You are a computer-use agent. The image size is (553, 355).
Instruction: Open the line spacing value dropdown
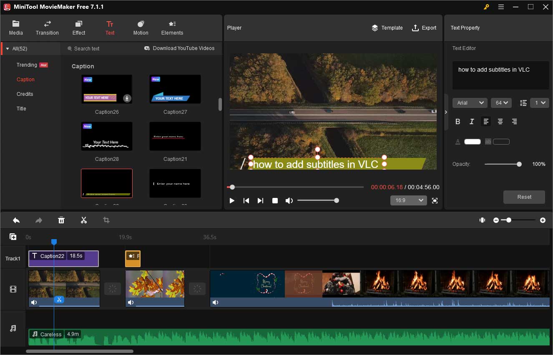(x=540, y=103)
